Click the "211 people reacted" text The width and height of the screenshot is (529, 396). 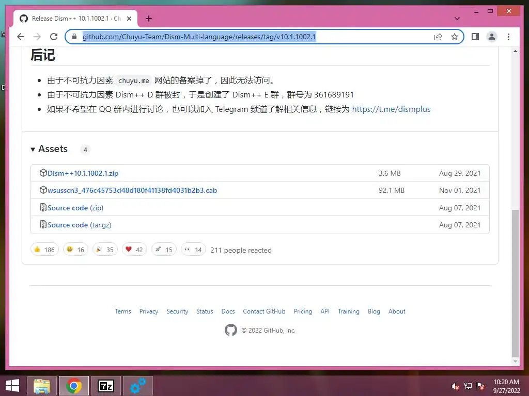point(241,250)
